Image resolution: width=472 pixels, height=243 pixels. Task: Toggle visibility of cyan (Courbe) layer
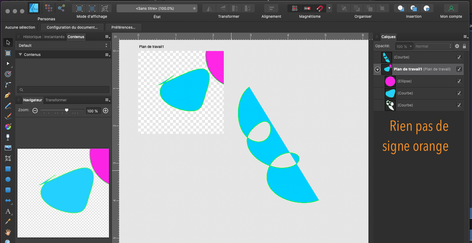tap(459, 93)
